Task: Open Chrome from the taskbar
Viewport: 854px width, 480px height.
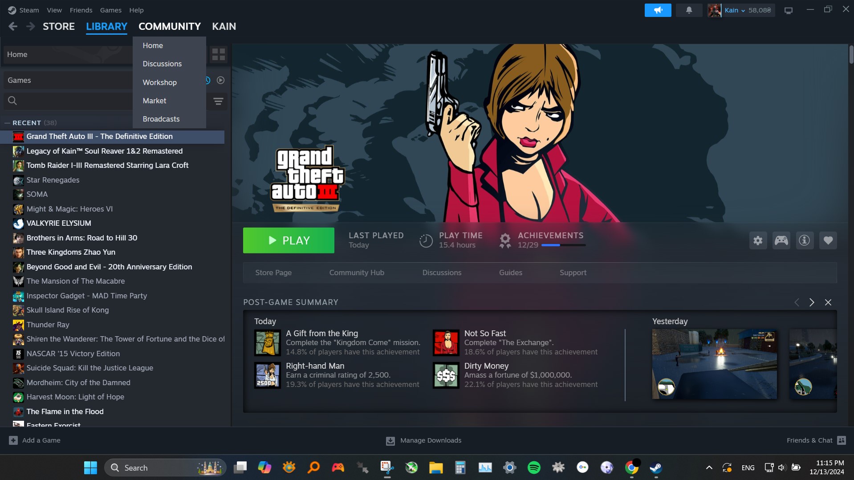Action: [631, 468]
